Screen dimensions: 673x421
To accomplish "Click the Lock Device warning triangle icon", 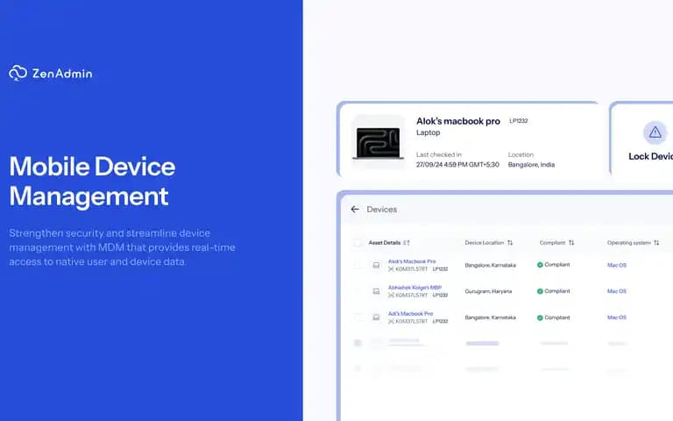I will pos(655,132).
